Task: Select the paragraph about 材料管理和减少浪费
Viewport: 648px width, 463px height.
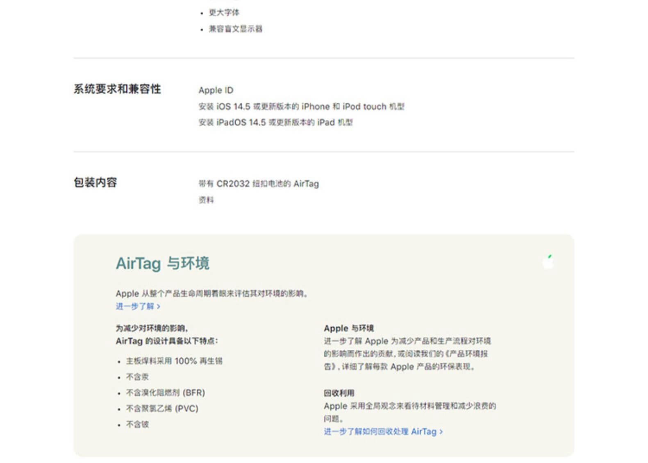Action: [410, 412]
